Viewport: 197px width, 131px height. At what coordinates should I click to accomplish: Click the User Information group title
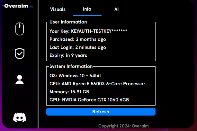[x=68, y=22]
